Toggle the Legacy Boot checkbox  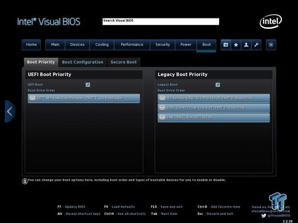(218, 85)
